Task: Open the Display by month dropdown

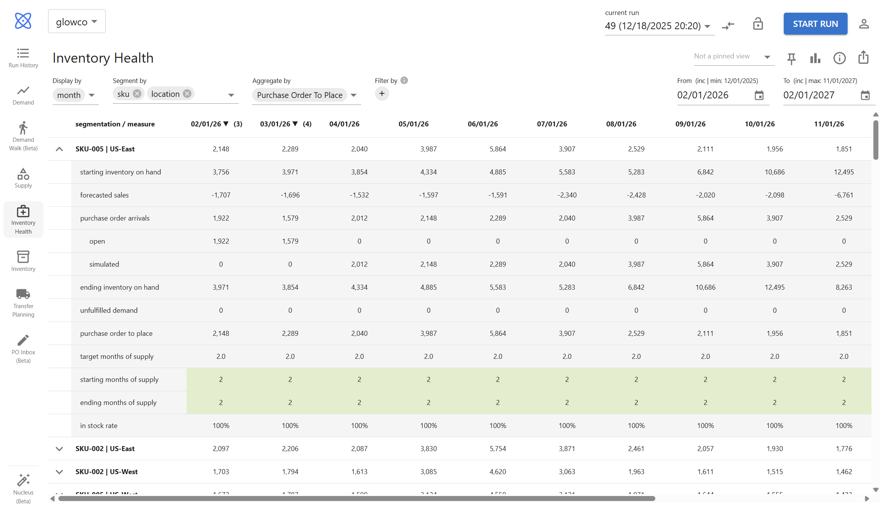Action: point(75,95)
